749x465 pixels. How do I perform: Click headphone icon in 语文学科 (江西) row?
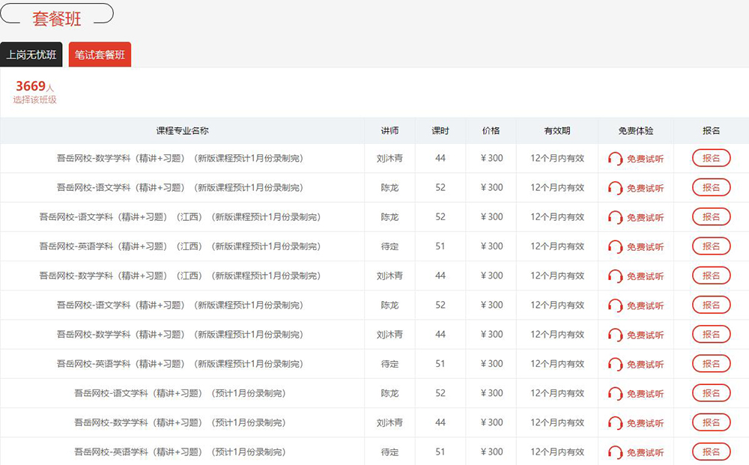click(x=615, y=217)
